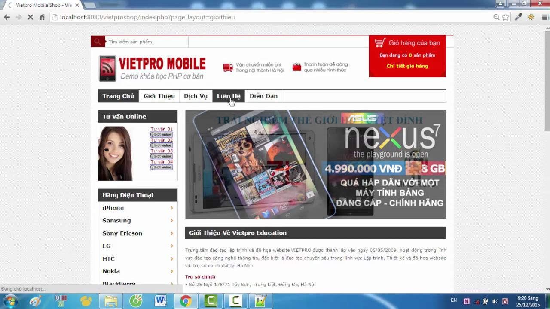This screenshot has width=550, height=309.
Task: Click Chi tiết giỏ hàng link
Action: 407,66
